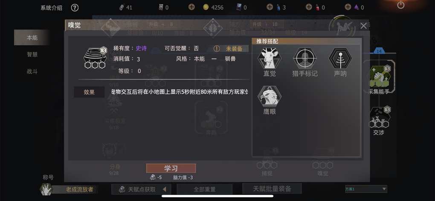Screen dimensions: 435x201
Task: Switch to the 智慧 tab
Action: tap(32, 55)
